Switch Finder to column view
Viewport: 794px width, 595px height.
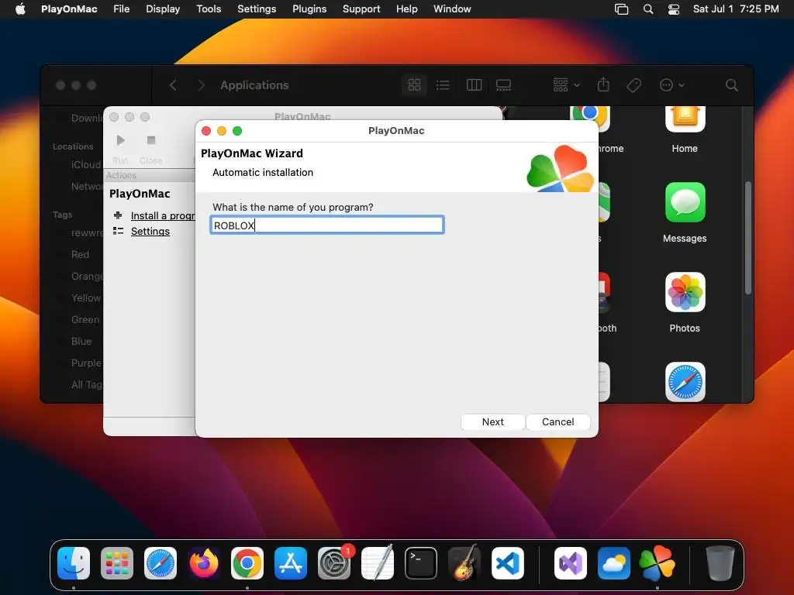click(474, 84)
